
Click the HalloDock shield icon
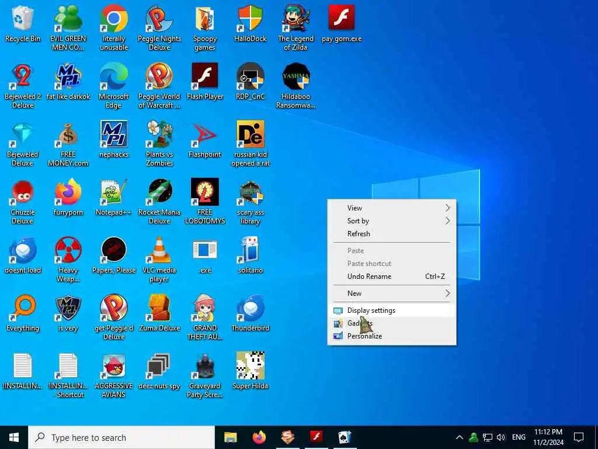click(x=250, y=24)
